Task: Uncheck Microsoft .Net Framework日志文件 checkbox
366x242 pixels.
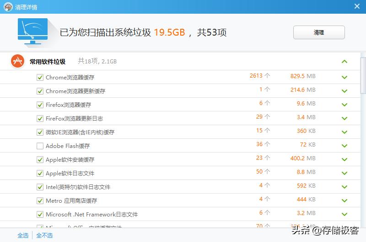Action: pos(40,215)
